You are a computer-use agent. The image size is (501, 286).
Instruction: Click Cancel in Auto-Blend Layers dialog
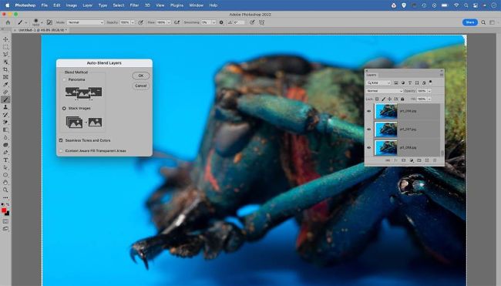click(x=141, y=86)
